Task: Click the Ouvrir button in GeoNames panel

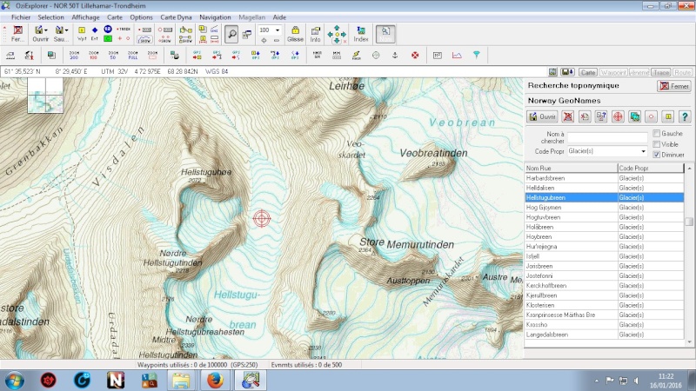Action: (542, 116)
